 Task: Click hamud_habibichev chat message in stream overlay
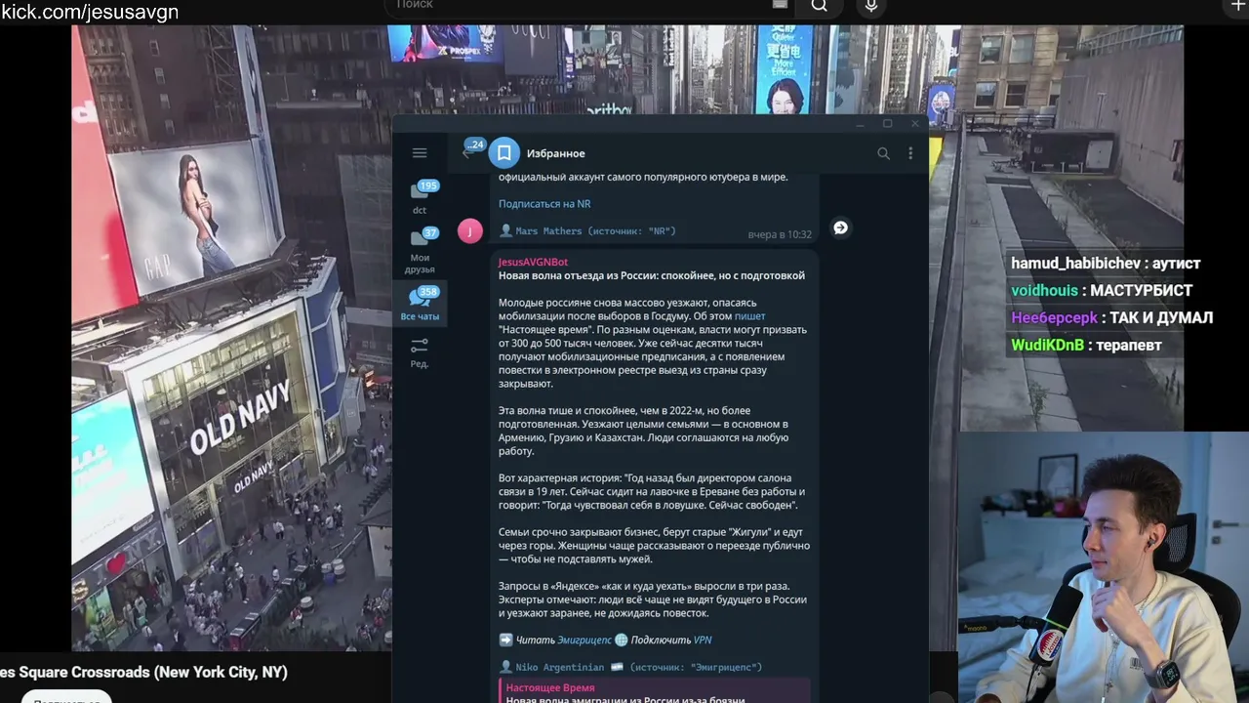[1106, 264]
